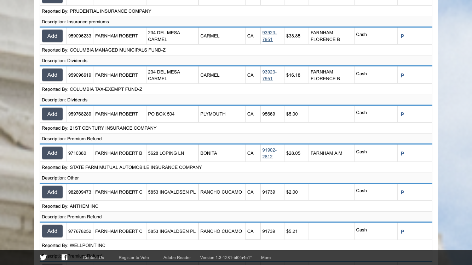Click amount $38.85
Viewport: 472px width, 265px height.
coord(293,36)
